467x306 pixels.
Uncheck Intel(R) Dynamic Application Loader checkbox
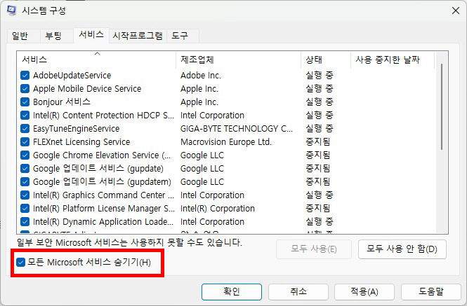[x=25, y=222]
